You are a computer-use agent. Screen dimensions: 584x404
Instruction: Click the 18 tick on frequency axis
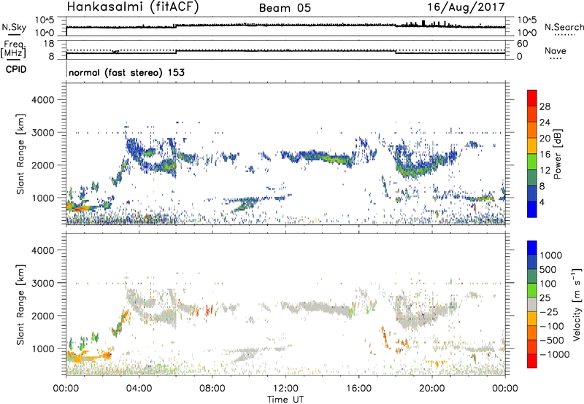[x=49, y=44]
